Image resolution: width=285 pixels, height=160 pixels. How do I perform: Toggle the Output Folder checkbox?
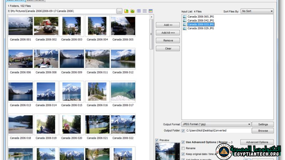coord(183,131)
